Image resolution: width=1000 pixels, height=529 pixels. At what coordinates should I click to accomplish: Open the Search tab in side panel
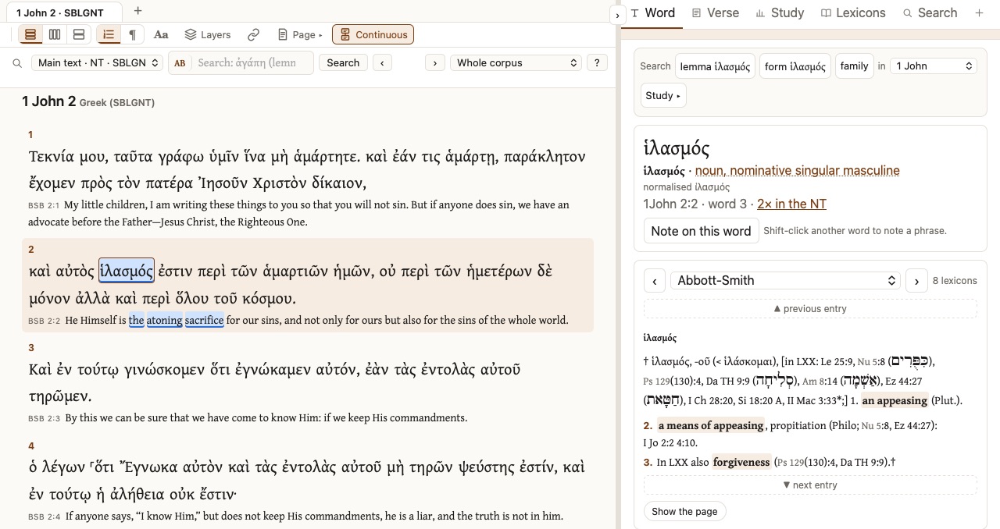click(930, 13)
